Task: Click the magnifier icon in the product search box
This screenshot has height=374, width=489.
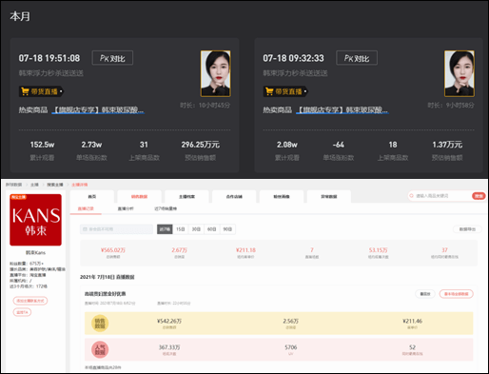Action: tap(412, 196)
